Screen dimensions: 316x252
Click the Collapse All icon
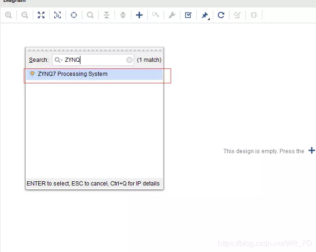(x=107, y=15)
